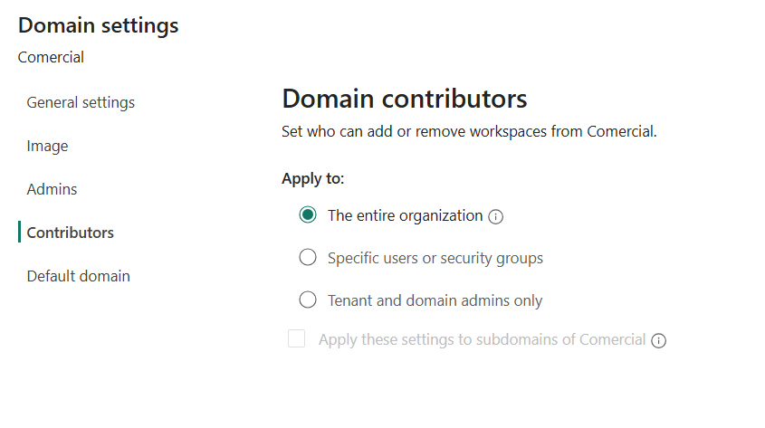Open the Admins section
The width and height of the screenshot is (765, 428).
click(52, 189)
